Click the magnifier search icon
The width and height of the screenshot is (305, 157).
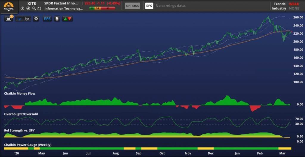pyautogui.click(x=34, y=8)
